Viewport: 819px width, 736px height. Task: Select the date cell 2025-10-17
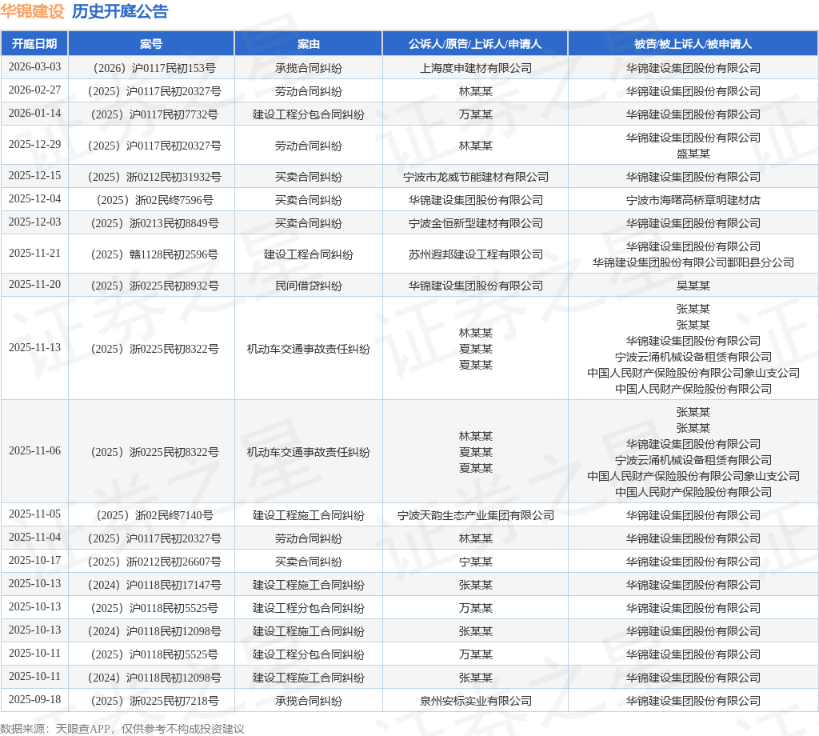(x=34, y=561)
